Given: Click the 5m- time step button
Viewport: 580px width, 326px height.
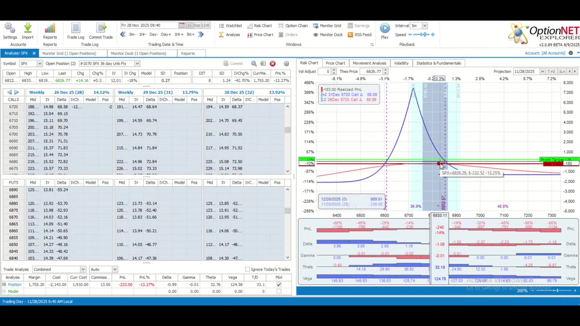Looking at the screenshot, I should [x=132, y=34].
